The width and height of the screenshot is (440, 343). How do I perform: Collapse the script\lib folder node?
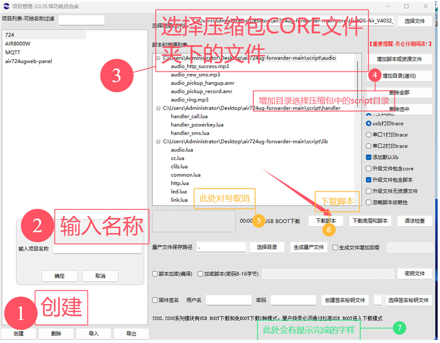coord(158,141)
